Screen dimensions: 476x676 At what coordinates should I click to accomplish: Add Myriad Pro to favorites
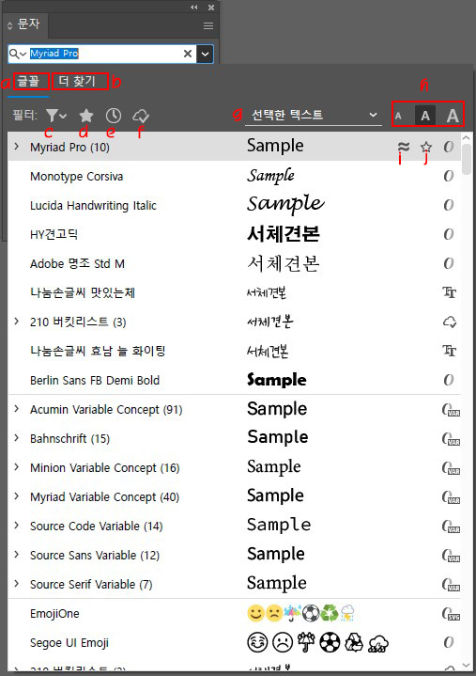click(x=425, y=147)
